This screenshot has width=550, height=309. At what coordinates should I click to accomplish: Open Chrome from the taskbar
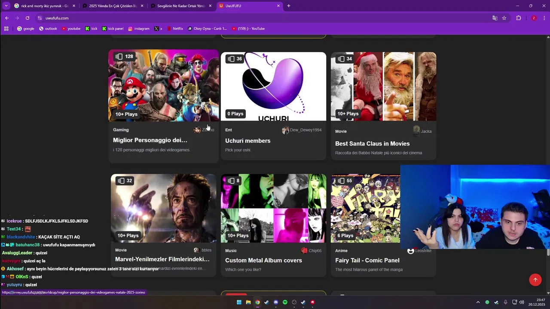[x=257, y=302]
